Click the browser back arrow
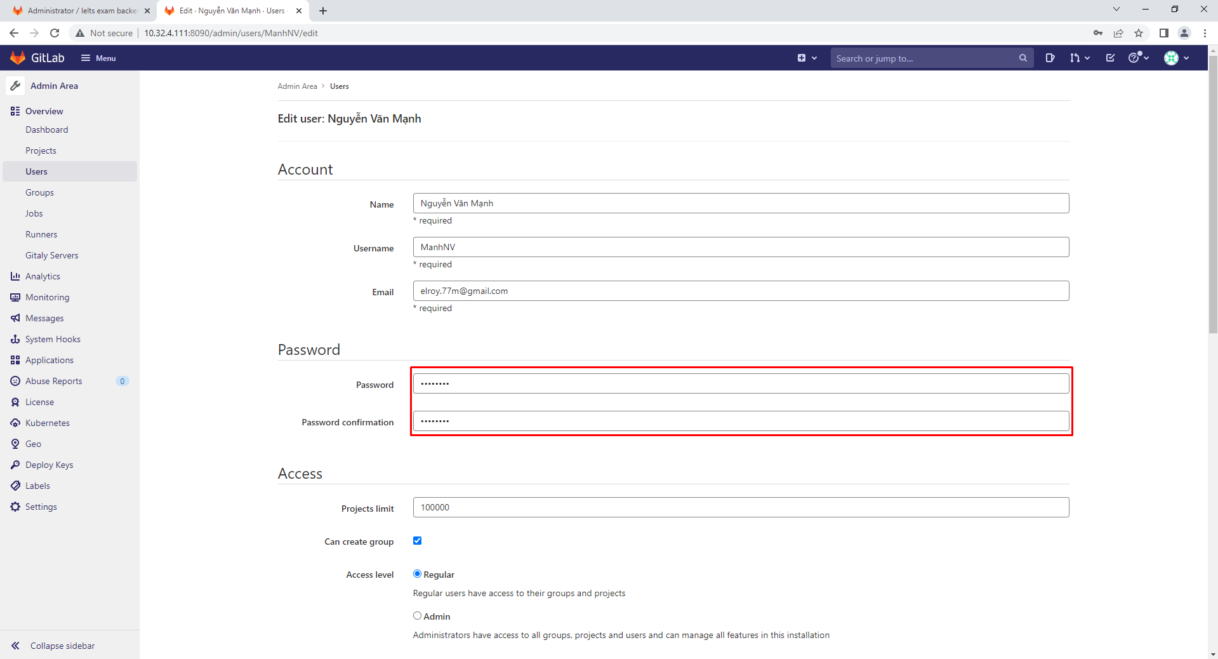The height and width of the screenshot is (659, 1218). [14, 33]
